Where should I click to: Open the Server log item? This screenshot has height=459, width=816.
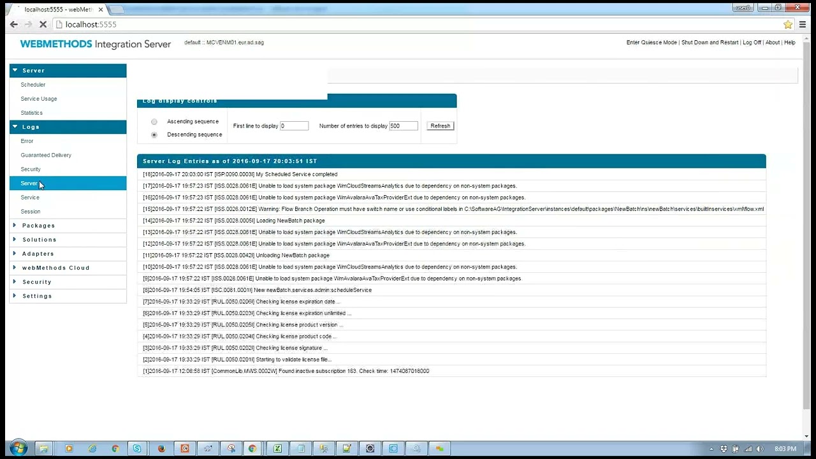click(68, 184)
